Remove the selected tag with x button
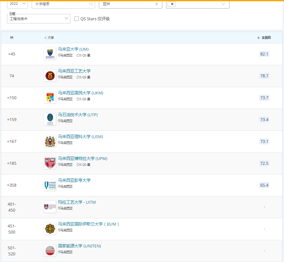 172,4
